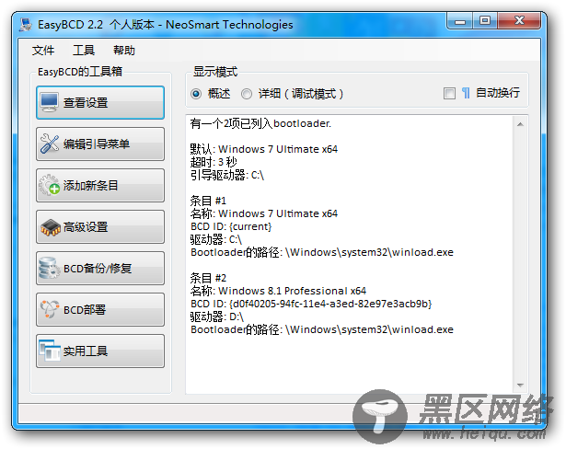Open the 工具 menu
The image size is (566, 449).
84,51
